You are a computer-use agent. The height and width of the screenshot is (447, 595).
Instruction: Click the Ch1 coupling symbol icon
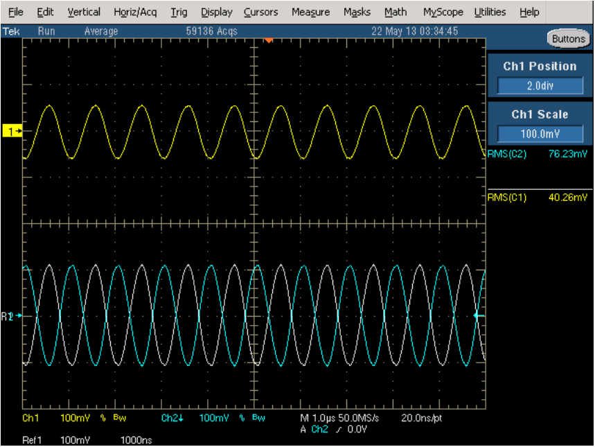click(x=103, y=418)
